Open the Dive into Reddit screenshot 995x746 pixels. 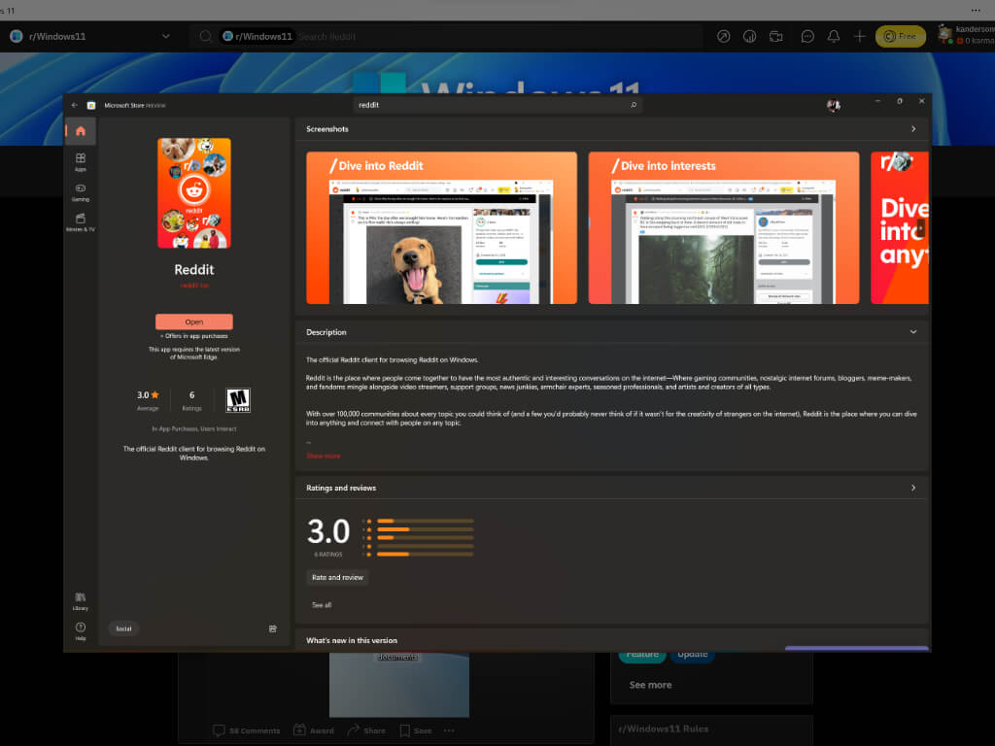pyautogui.click(x=441, y=228)
